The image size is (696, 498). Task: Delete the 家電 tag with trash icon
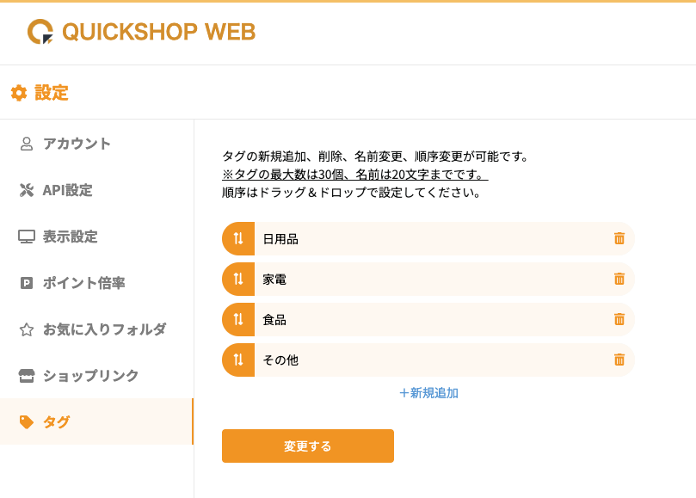[619, 279]
